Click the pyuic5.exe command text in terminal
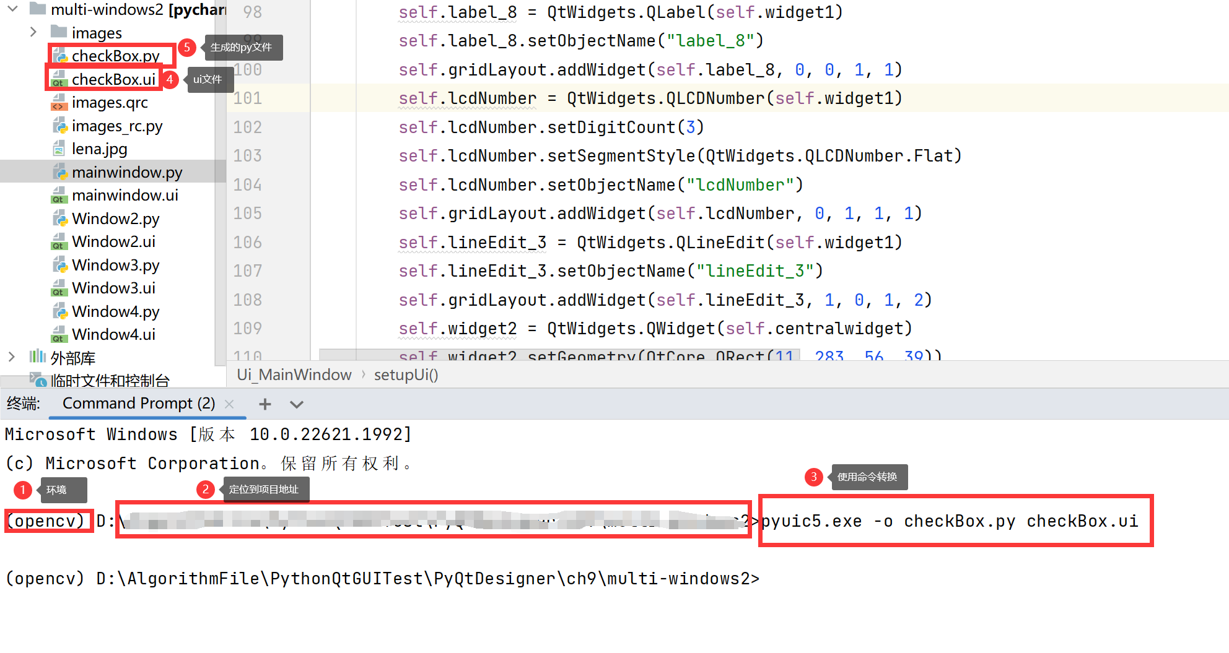The height and width of the screenshot is (653, 1229). click(950, 521)
